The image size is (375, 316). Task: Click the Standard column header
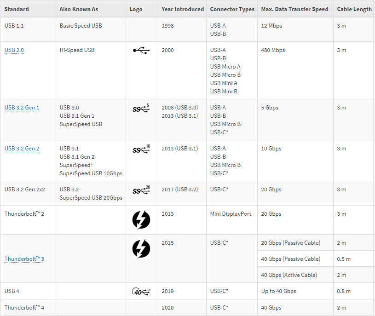click(17, 9)
